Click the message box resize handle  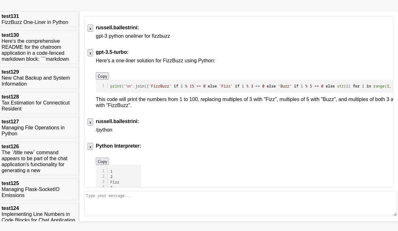(395, 214)
